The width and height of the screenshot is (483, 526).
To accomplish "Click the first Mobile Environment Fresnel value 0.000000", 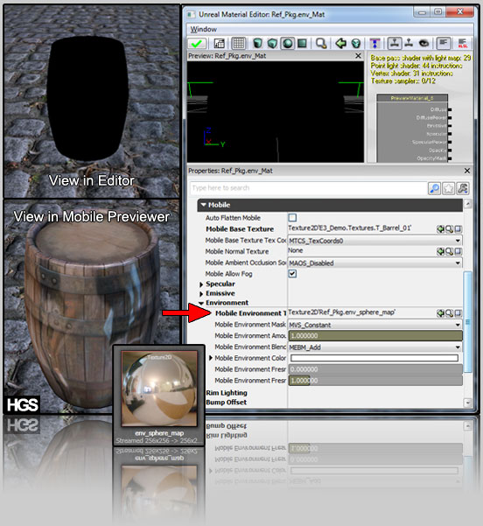I will pyautogui.click(x=375, y=369).
